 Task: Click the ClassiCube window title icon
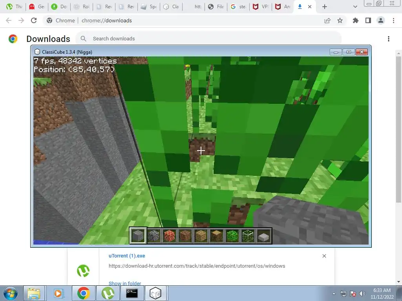(37, 52)
